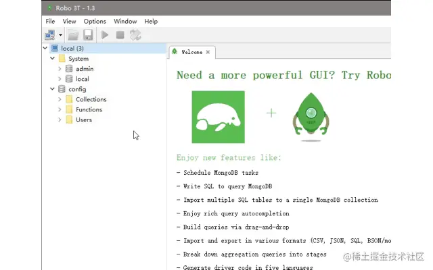The width and height of the screenshot is (433, 270).
Task: Click the Users yellow folder icon
Action: [x=69, y=119]
